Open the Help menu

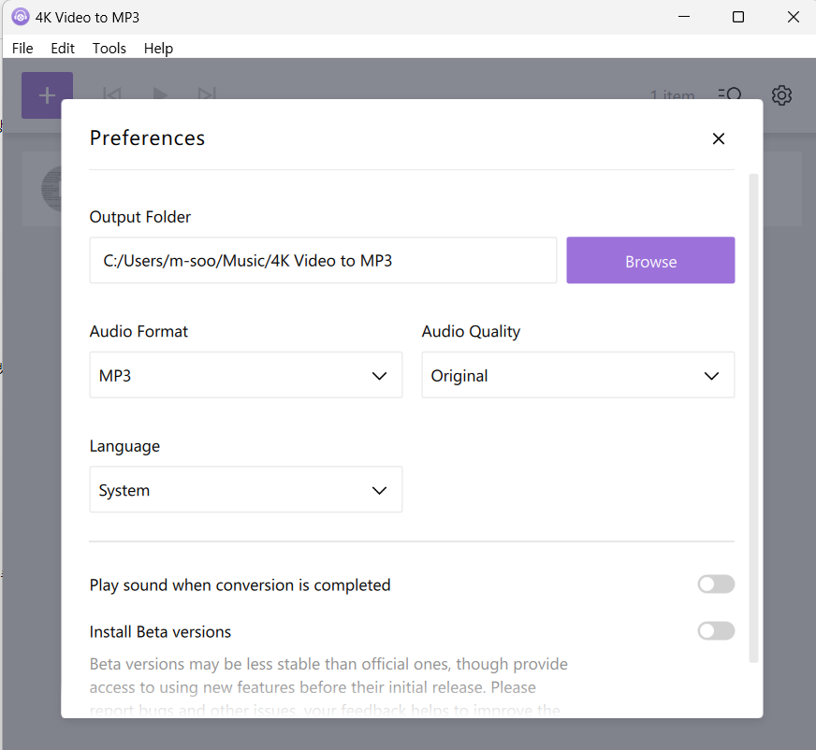click(158, 49)
